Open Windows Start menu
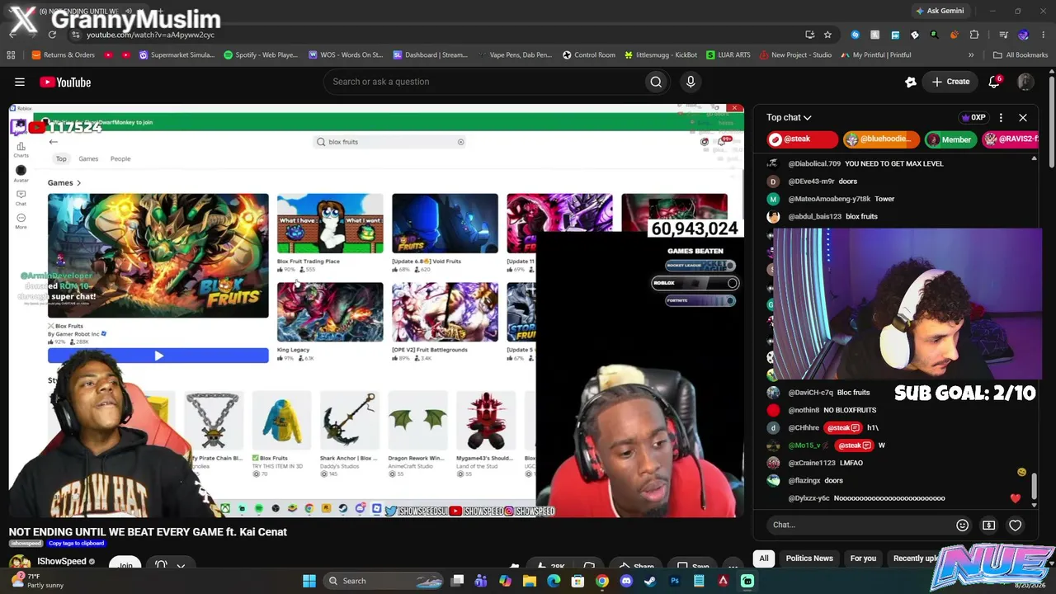This screenshot has width=1056, height=594. 309,581
